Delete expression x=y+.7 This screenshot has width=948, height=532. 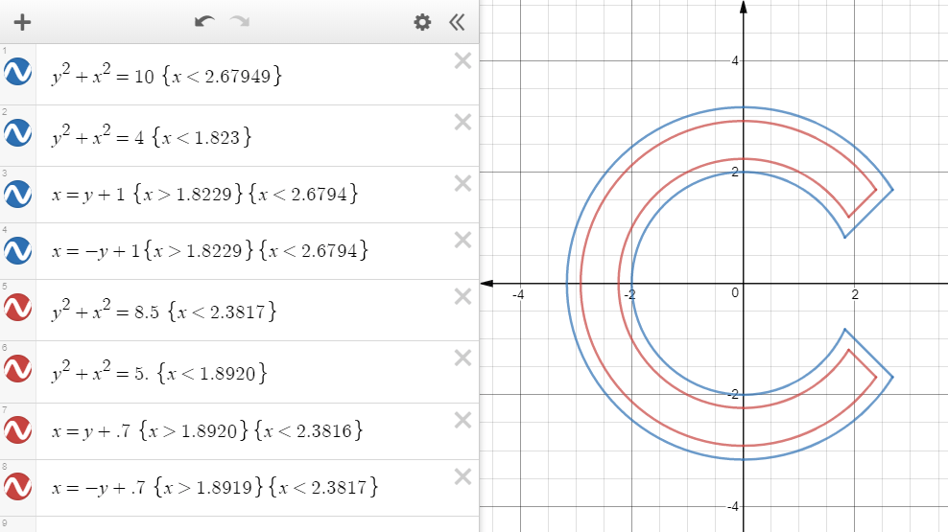coord(462,420)
